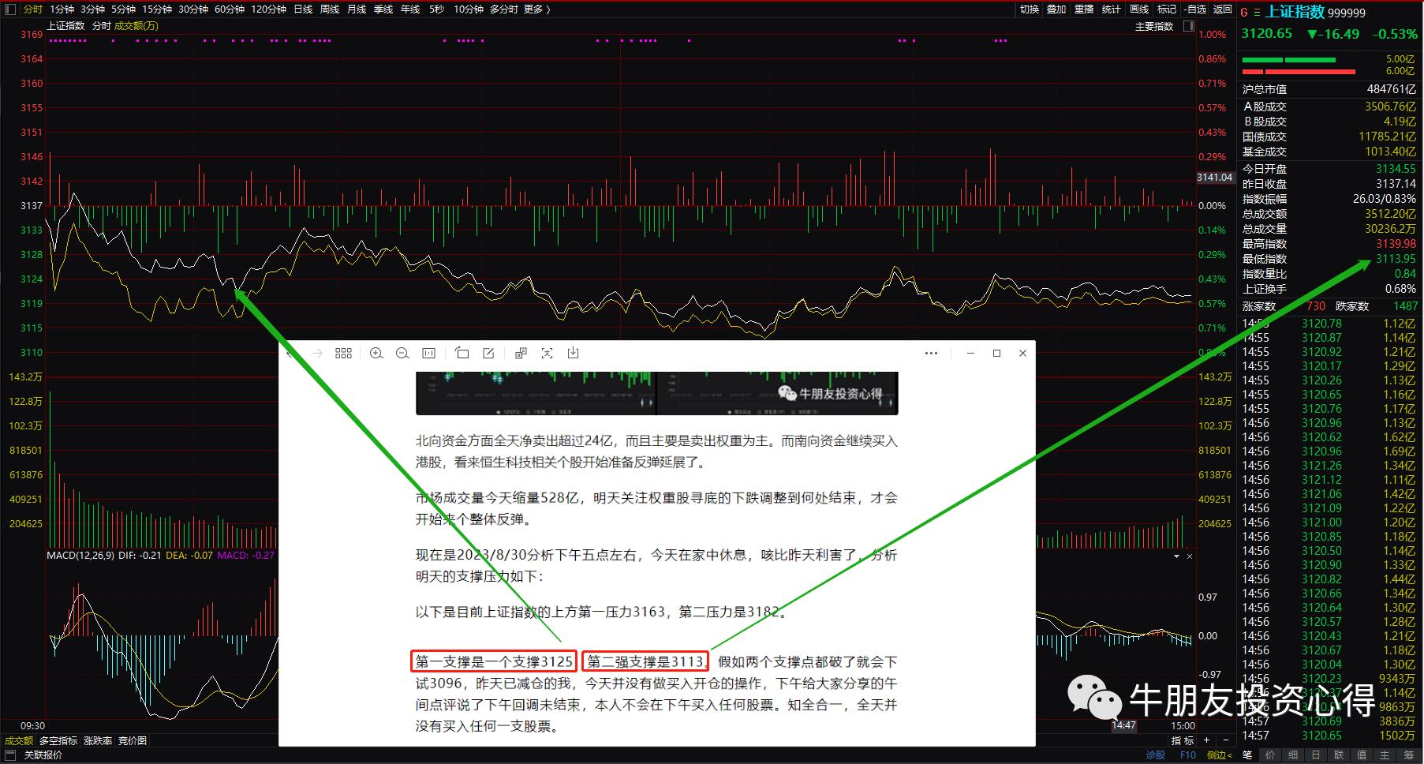Image resolution: width=1424 pixels, height=764 pixels.
Task: Select the zoom-in magnifier in the document viewer
Action: click(x=376, y=353)
